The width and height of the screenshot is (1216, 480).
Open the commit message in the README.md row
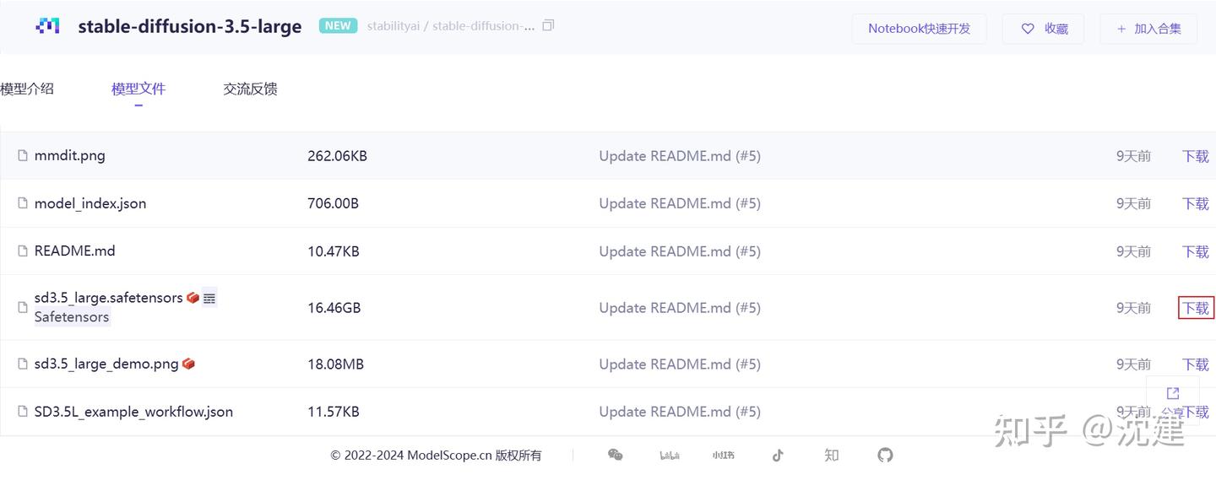(680, 251)
